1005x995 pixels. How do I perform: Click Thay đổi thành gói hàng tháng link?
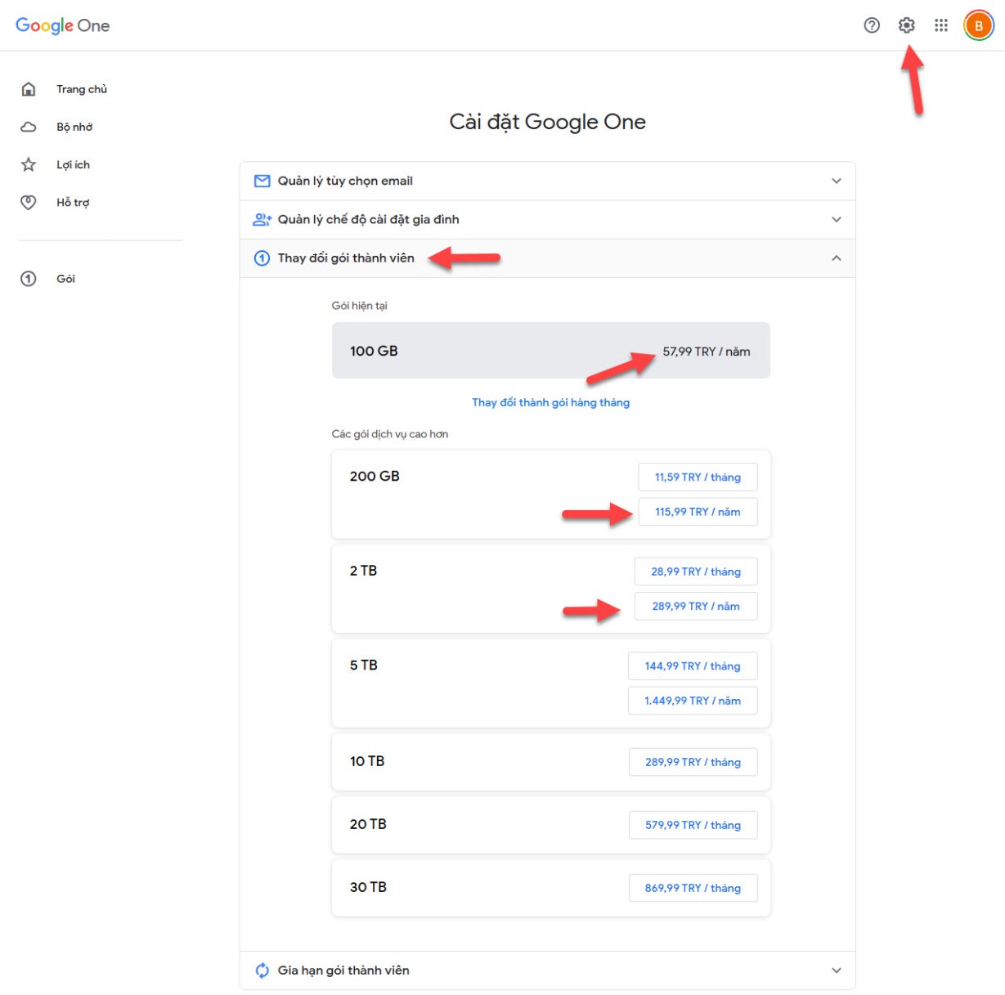pos(550,402)
